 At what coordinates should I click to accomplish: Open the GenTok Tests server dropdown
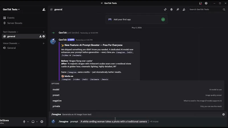coord(11,9)
